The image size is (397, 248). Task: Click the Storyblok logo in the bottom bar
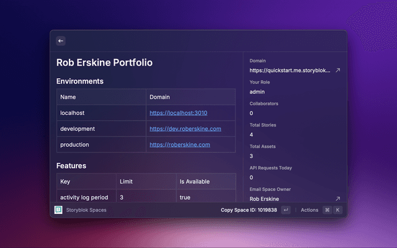[59, 210]
